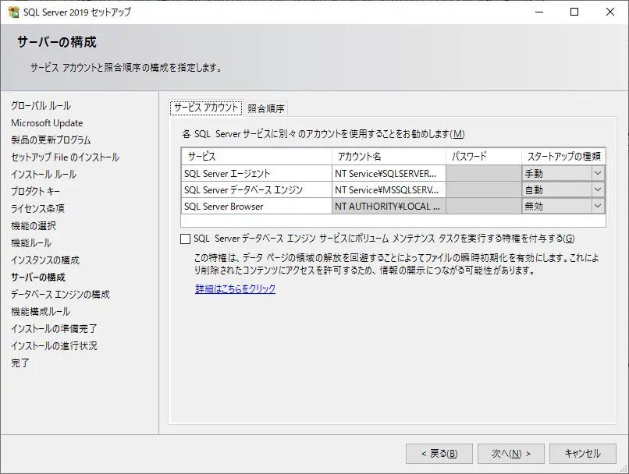Screen dimensions: 629x474
Task: Click インストール ルール in the step list
Action: [44, 175]
